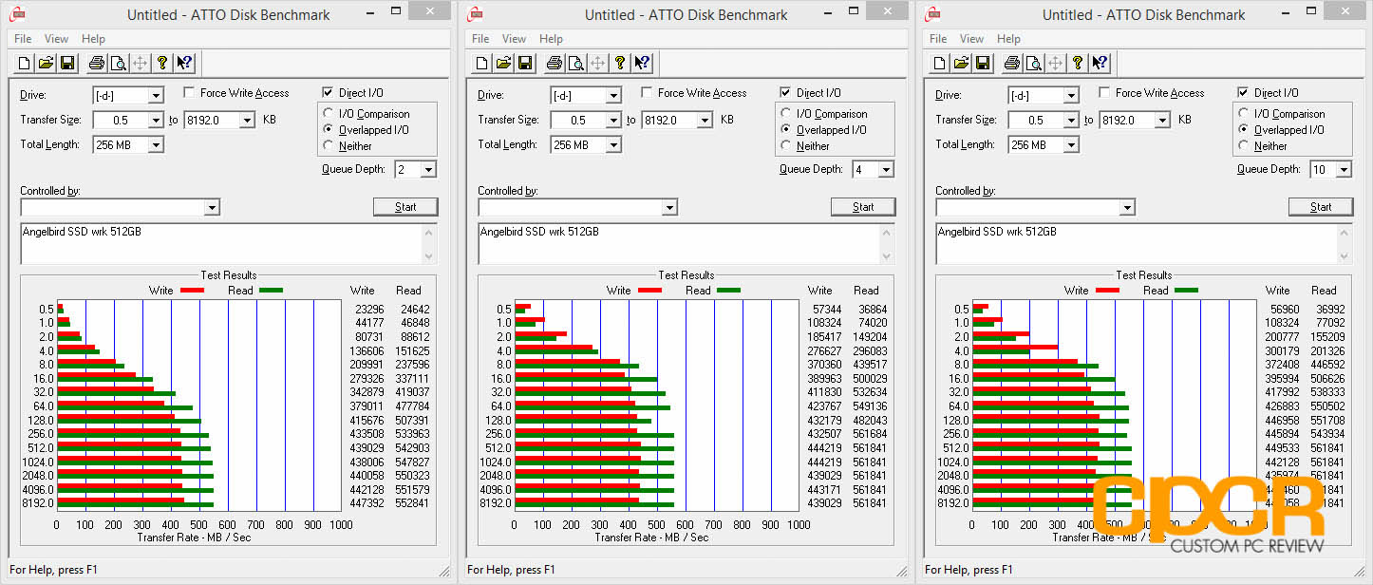
Task: Enable Force Write Access in Queue Depth 2 window
Action: click(189, 93)
